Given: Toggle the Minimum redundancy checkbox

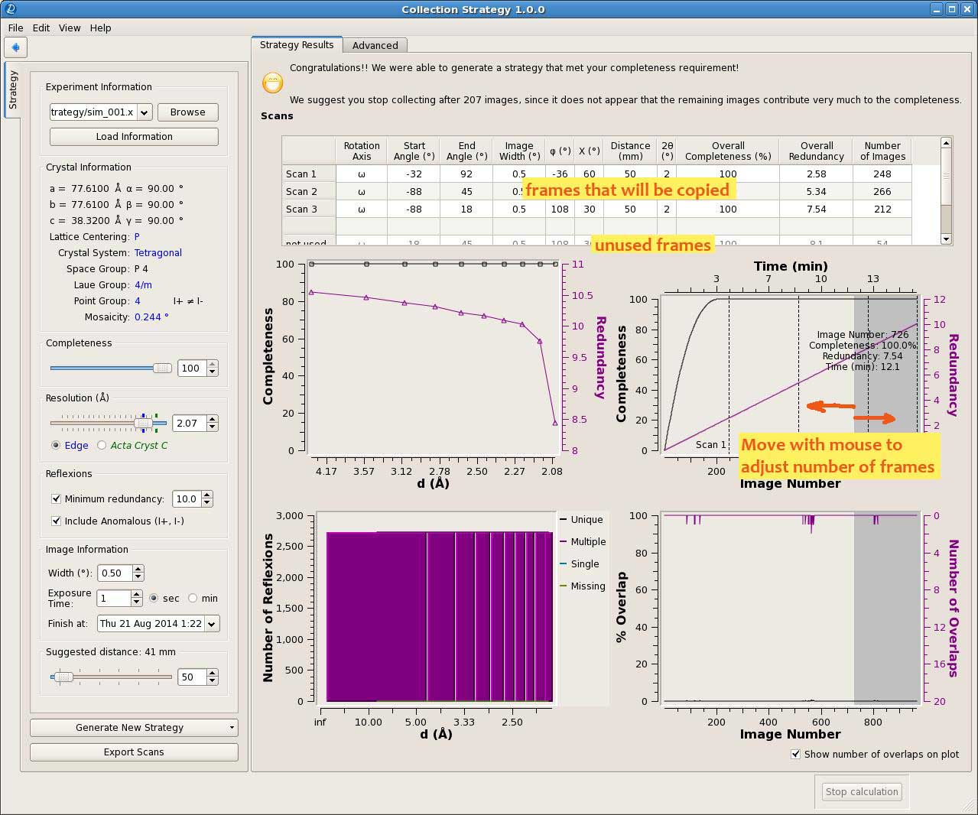Looking at the screenshot, I should (x=56, y=498).
